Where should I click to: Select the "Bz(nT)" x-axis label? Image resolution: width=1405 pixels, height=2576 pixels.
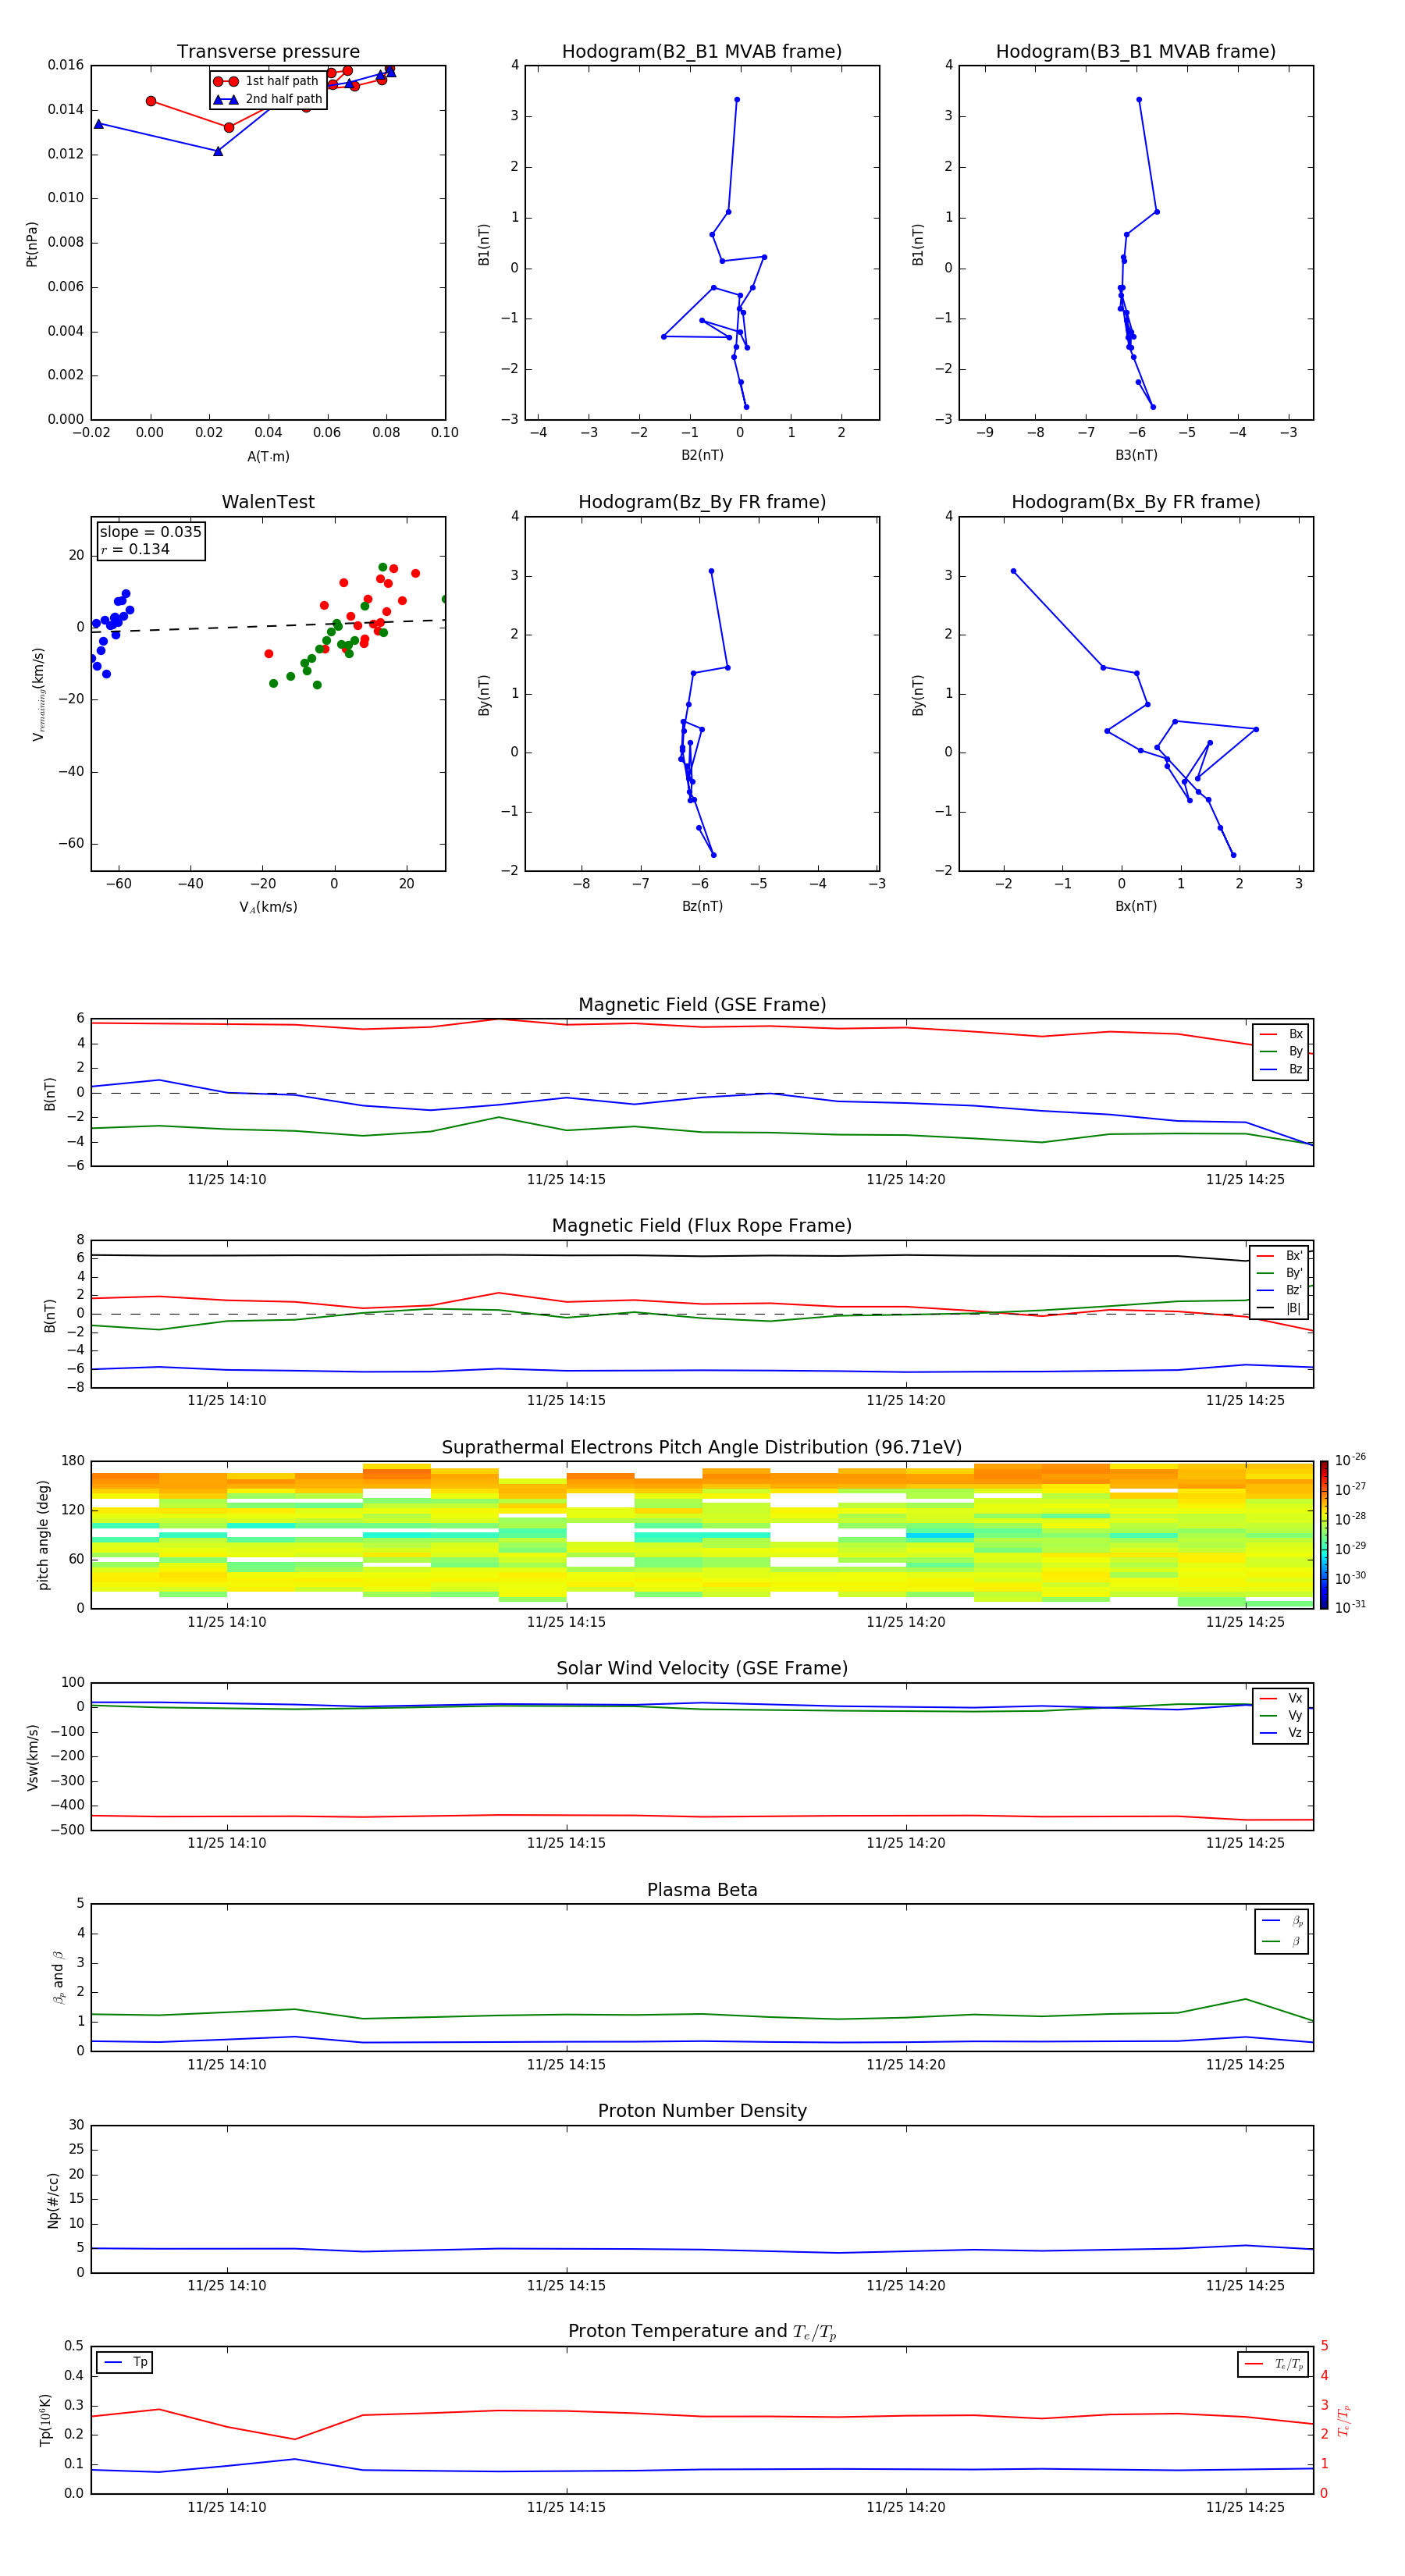pos(702,906)
